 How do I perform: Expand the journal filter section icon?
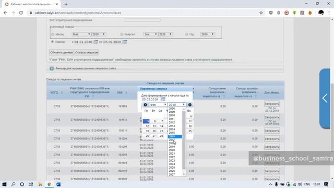[52, 68]
